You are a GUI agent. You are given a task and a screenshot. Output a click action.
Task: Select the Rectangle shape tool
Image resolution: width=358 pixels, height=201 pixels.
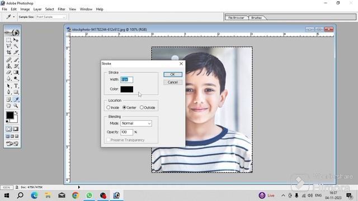16,92
